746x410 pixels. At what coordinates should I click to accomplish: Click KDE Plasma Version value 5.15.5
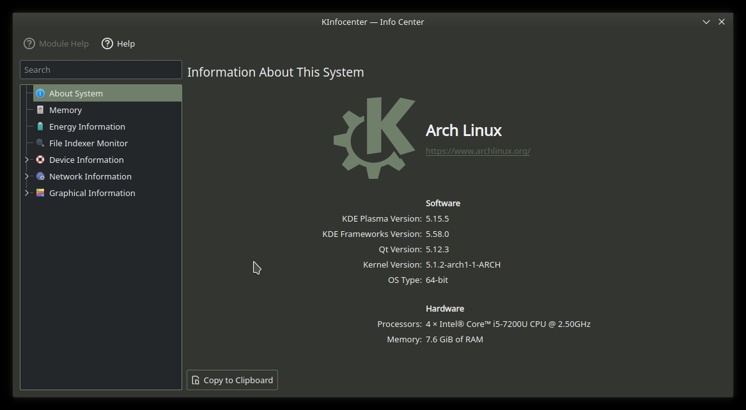tap(437, 218)
